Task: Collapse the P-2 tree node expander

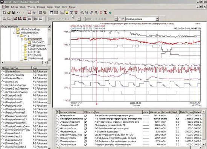Action: pyautogui.click(x=18, y=36)
